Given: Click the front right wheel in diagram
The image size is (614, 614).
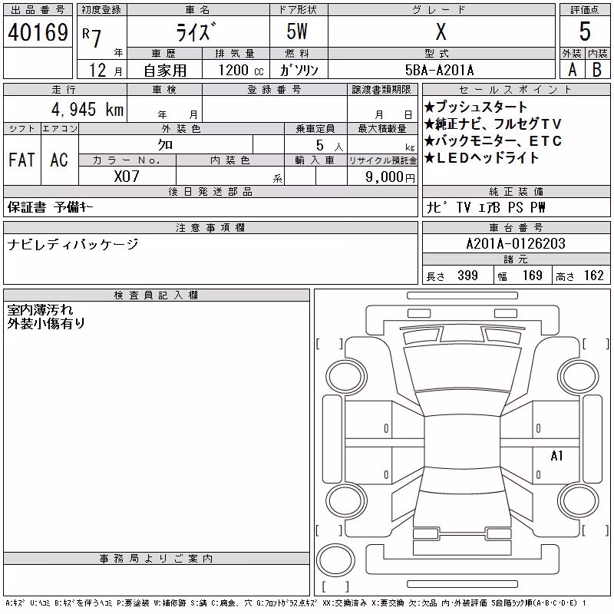Looking at the screenshot, I should [578, 377].
